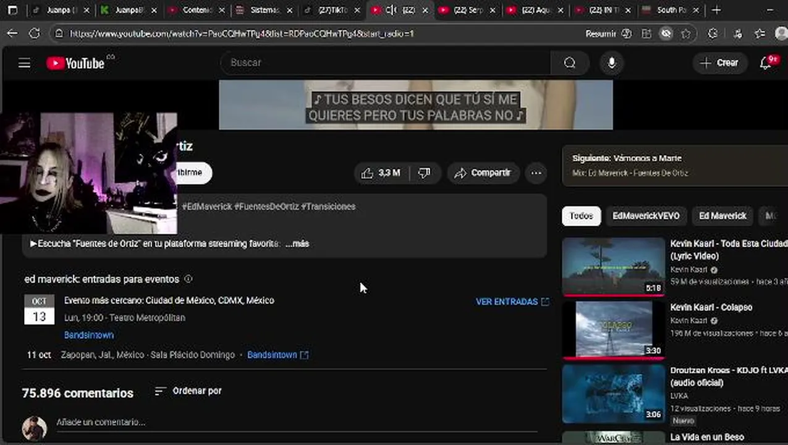
Task: Open the YouTube hamburger guide menu
Action: (x=24, y=63)
